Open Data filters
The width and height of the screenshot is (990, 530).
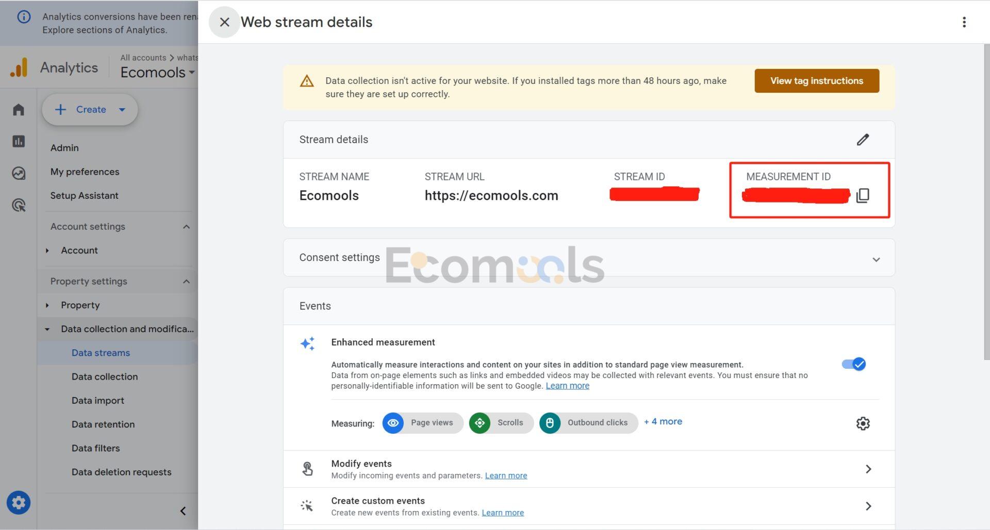pyautogui.click(x=96, y=448)
